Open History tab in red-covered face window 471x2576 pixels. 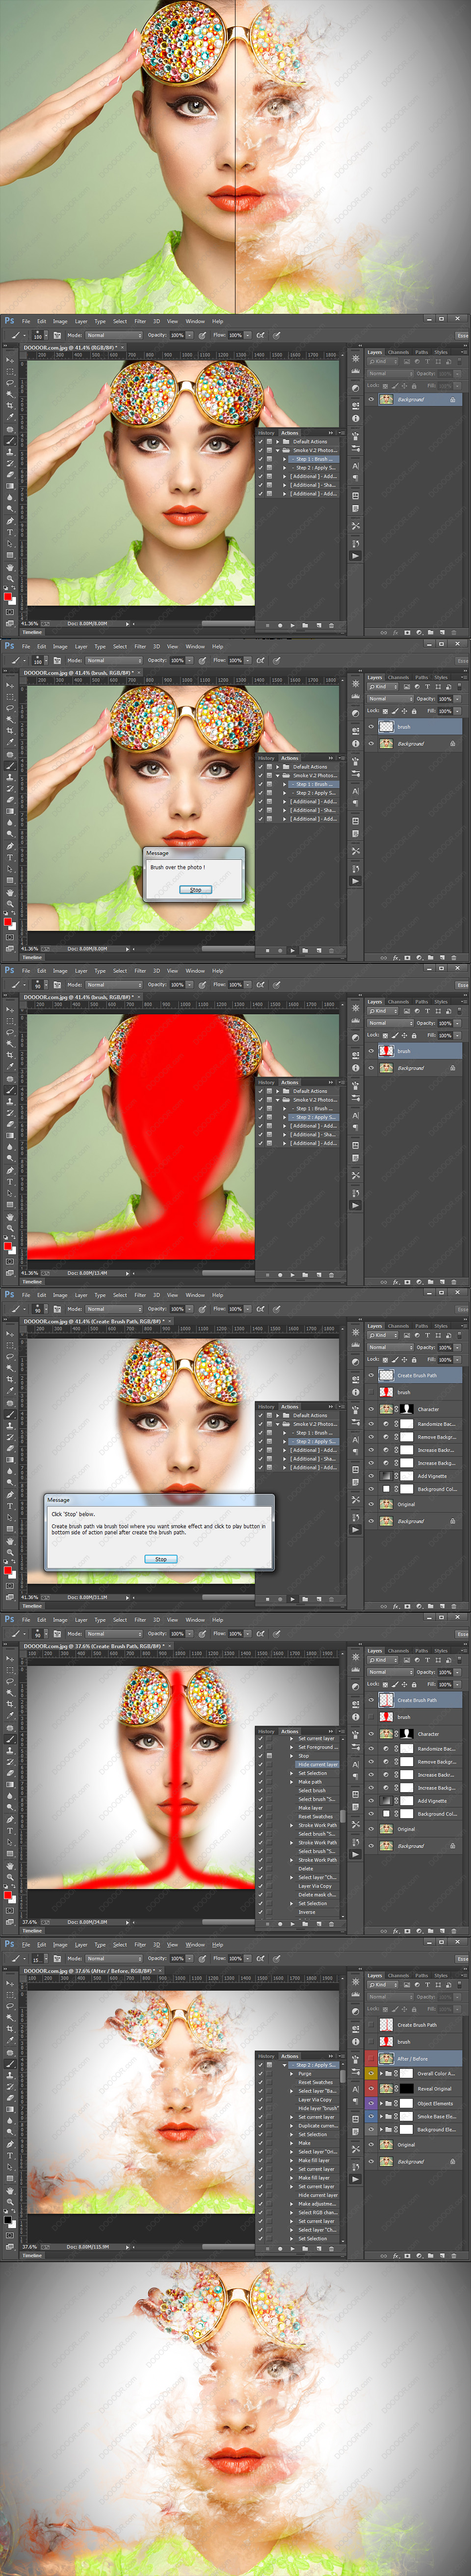266,1082
